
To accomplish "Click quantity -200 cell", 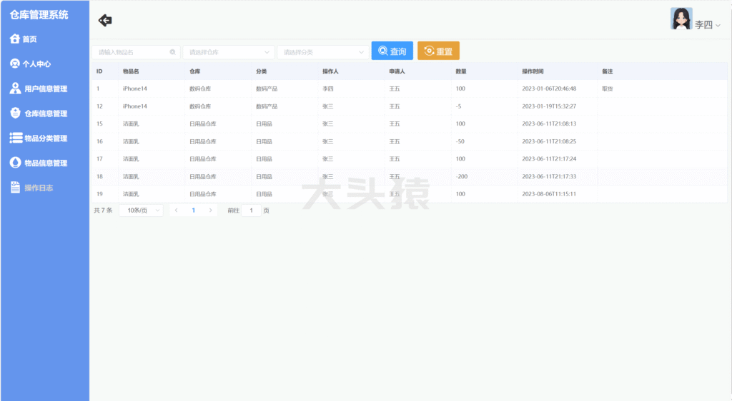I will pyautogui.click(x=462, y=176).
